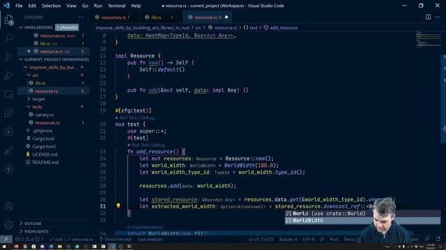Viewport: 446px width, 250px height.
Task: Open the Help menu
Action: (x=136, y=6)
